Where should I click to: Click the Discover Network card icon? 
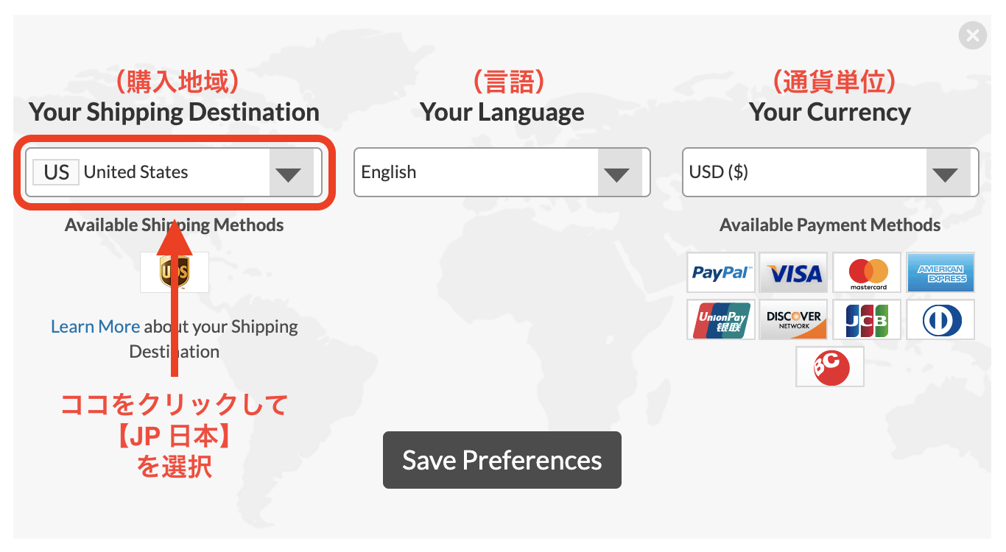pos(794,319)
